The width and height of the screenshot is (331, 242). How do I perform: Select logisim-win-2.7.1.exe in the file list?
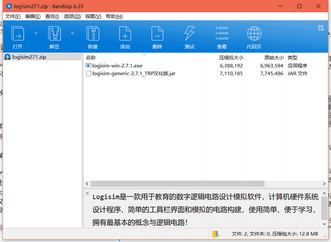point(117,66)
